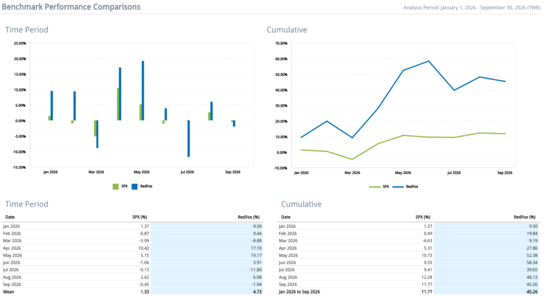
Task: Click the 1.33 SPX mean value
Action: point(144,292)
